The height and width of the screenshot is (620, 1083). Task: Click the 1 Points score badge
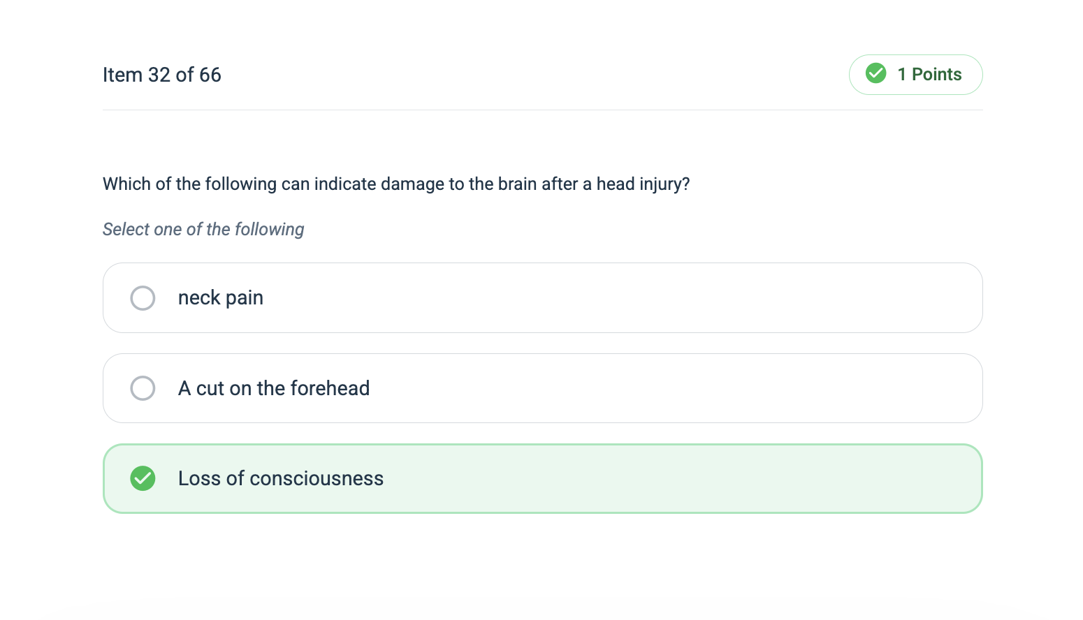(915, 75)
